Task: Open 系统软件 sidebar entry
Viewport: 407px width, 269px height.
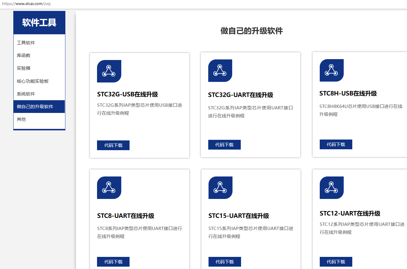Action: tap(39, 94)
